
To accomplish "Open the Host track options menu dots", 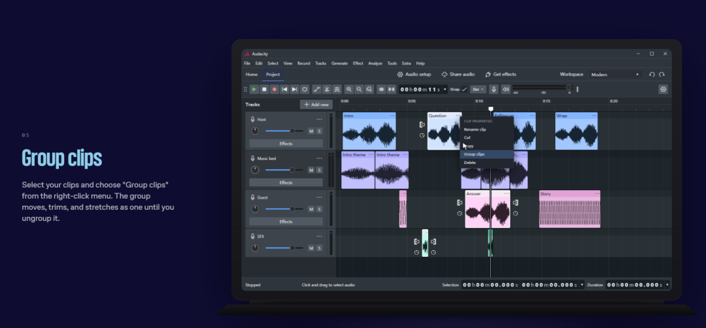I will [319, 120].
